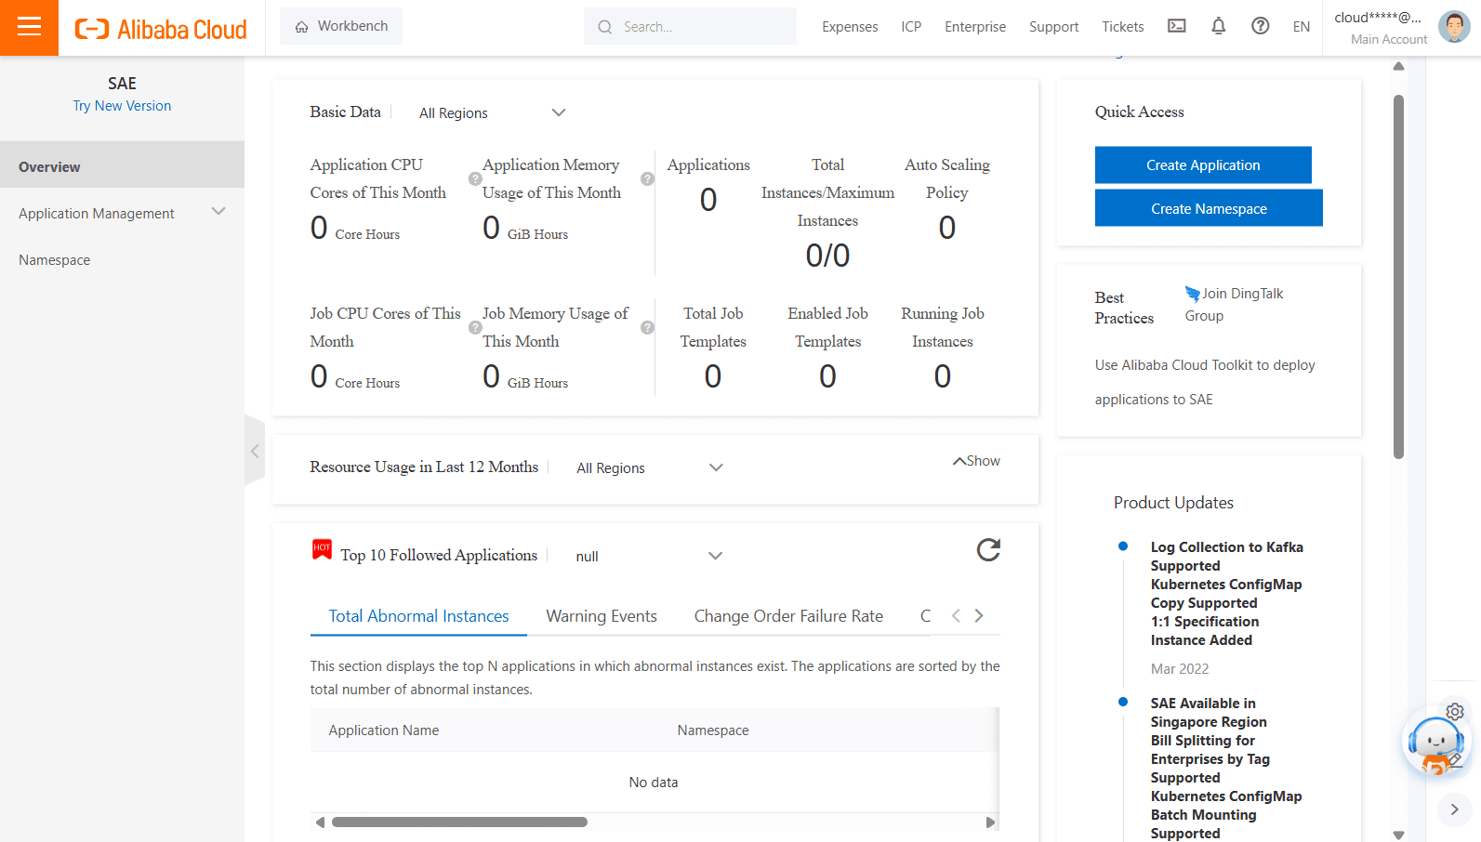This screenshot has height=842, width=1481.
Task: Switch to Change Order Failure Rate tab
Action: tap(788, 616)
